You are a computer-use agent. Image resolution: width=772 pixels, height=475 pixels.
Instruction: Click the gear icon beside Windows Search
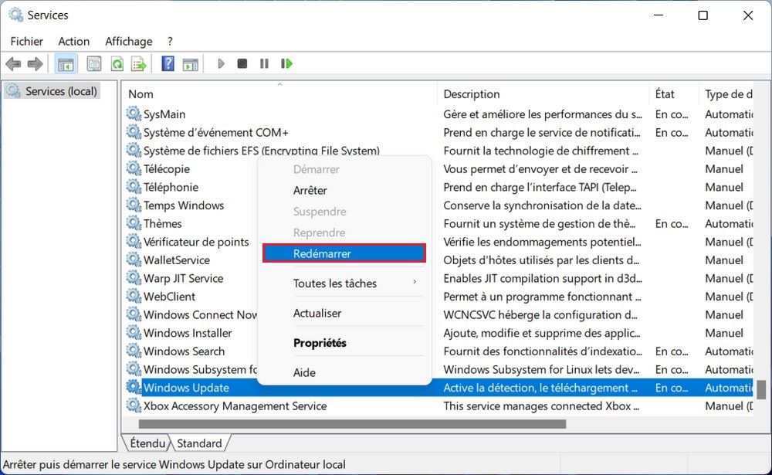[134, 351]
